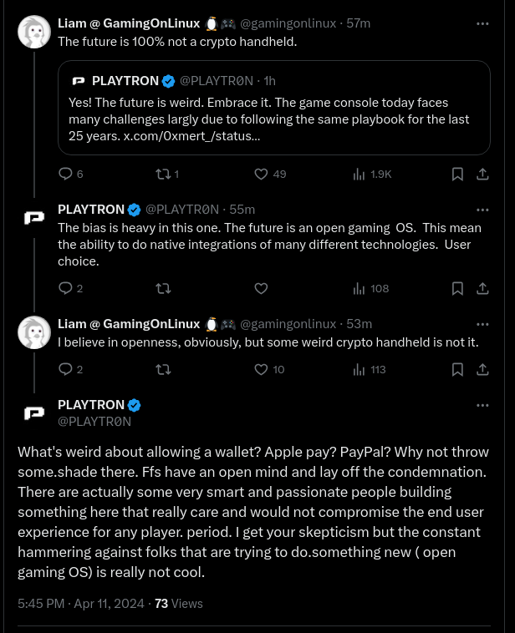Open more options on main PLAYTRON tweet
Image resolution: width=515 pixels, height=633 pixels.
482,405
